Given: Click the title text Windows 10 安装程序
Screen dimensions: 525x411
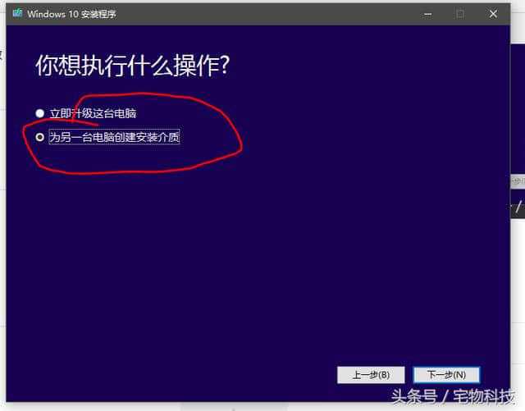Looking at the screenshot, I should click(71, 14).
